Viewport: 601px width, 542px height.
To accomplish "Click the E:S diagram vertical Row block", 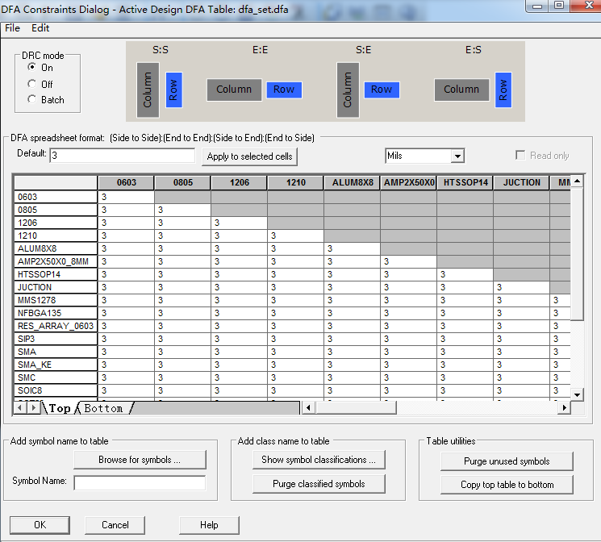I will [x=503, y=89].
